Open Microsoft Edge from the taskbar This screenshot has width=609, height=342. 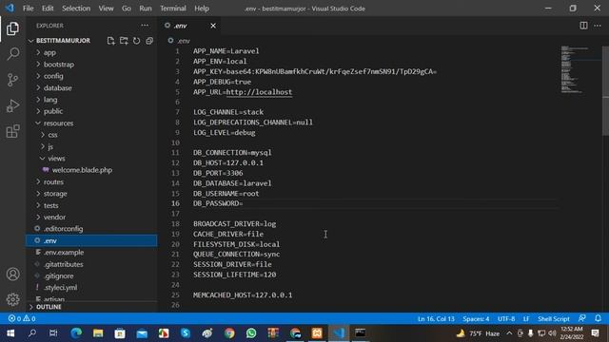click(76, 333)
